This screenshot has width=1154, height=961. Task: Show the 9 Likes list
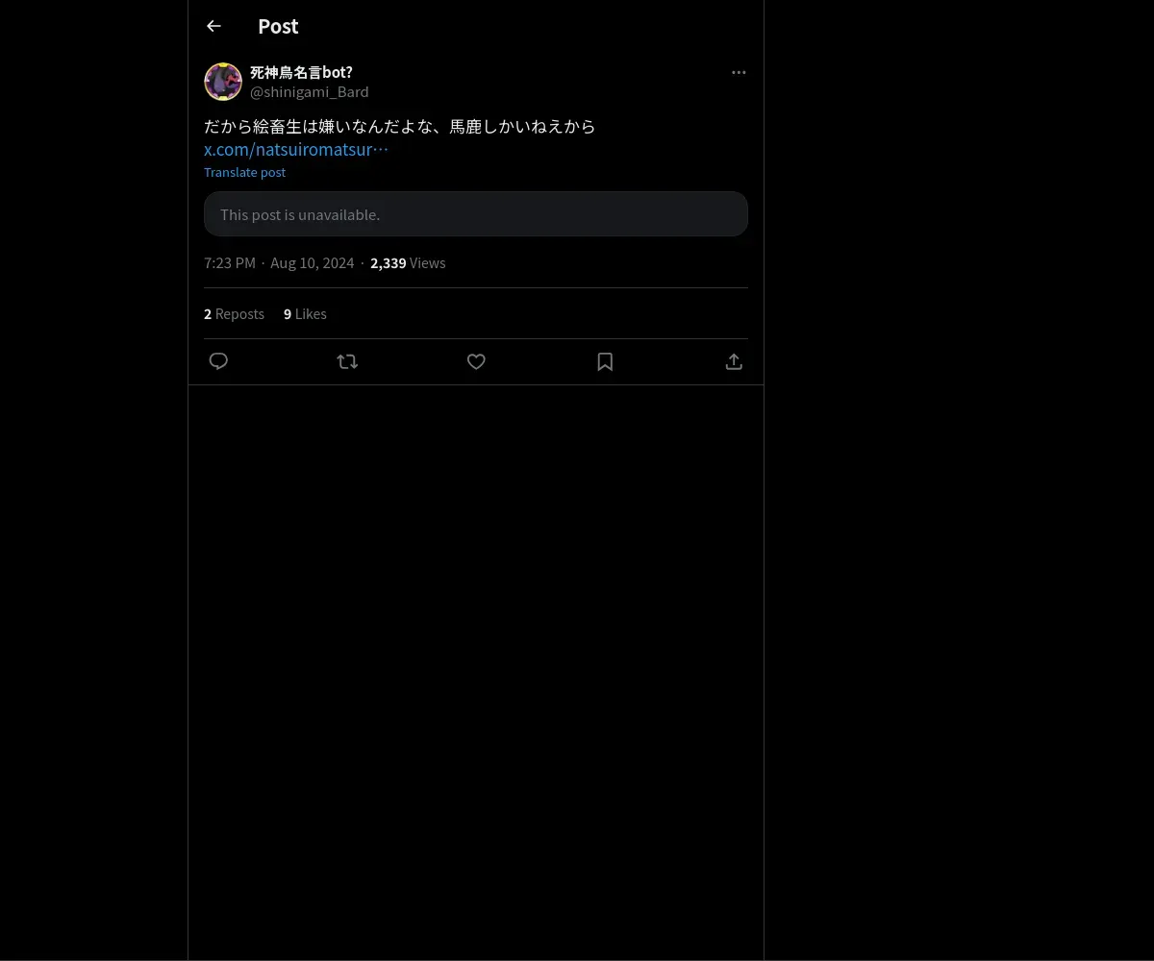click(x=305, y=313)
